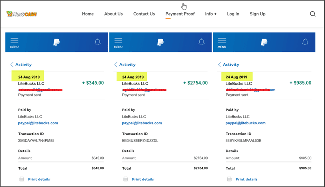
Task: Click Activity link in the $345.00 card
Action: click(24, 65)
